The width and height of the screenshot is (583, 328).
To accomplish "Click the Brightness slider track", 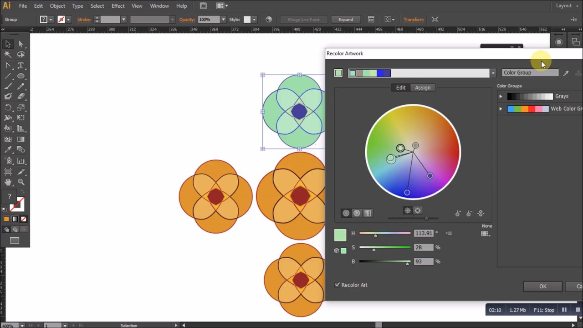I will point(385,261).
